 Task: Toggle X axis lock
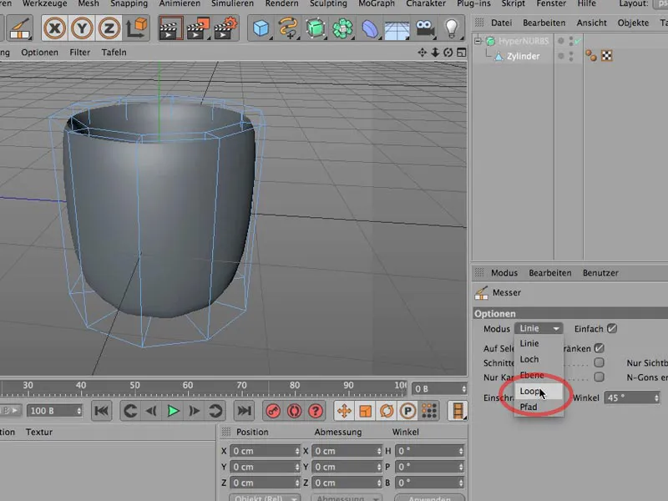[x=54, y=28]
